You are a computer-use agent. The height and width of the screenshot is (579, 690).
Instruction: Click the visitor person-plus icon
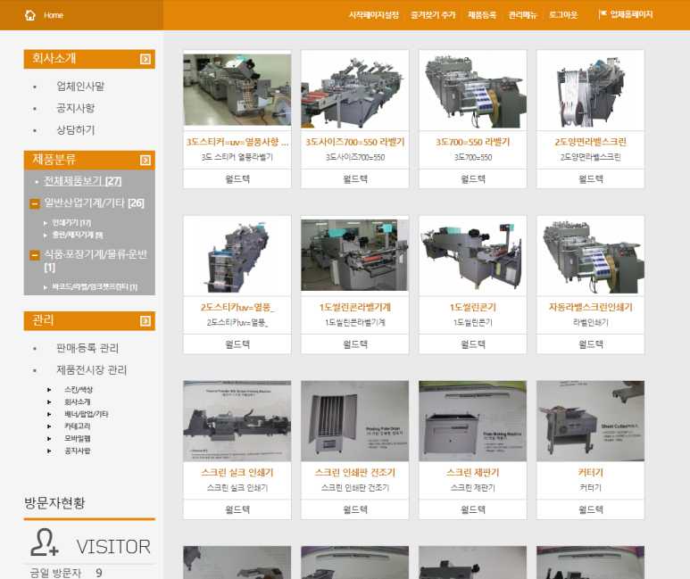(x=45, y=542)
